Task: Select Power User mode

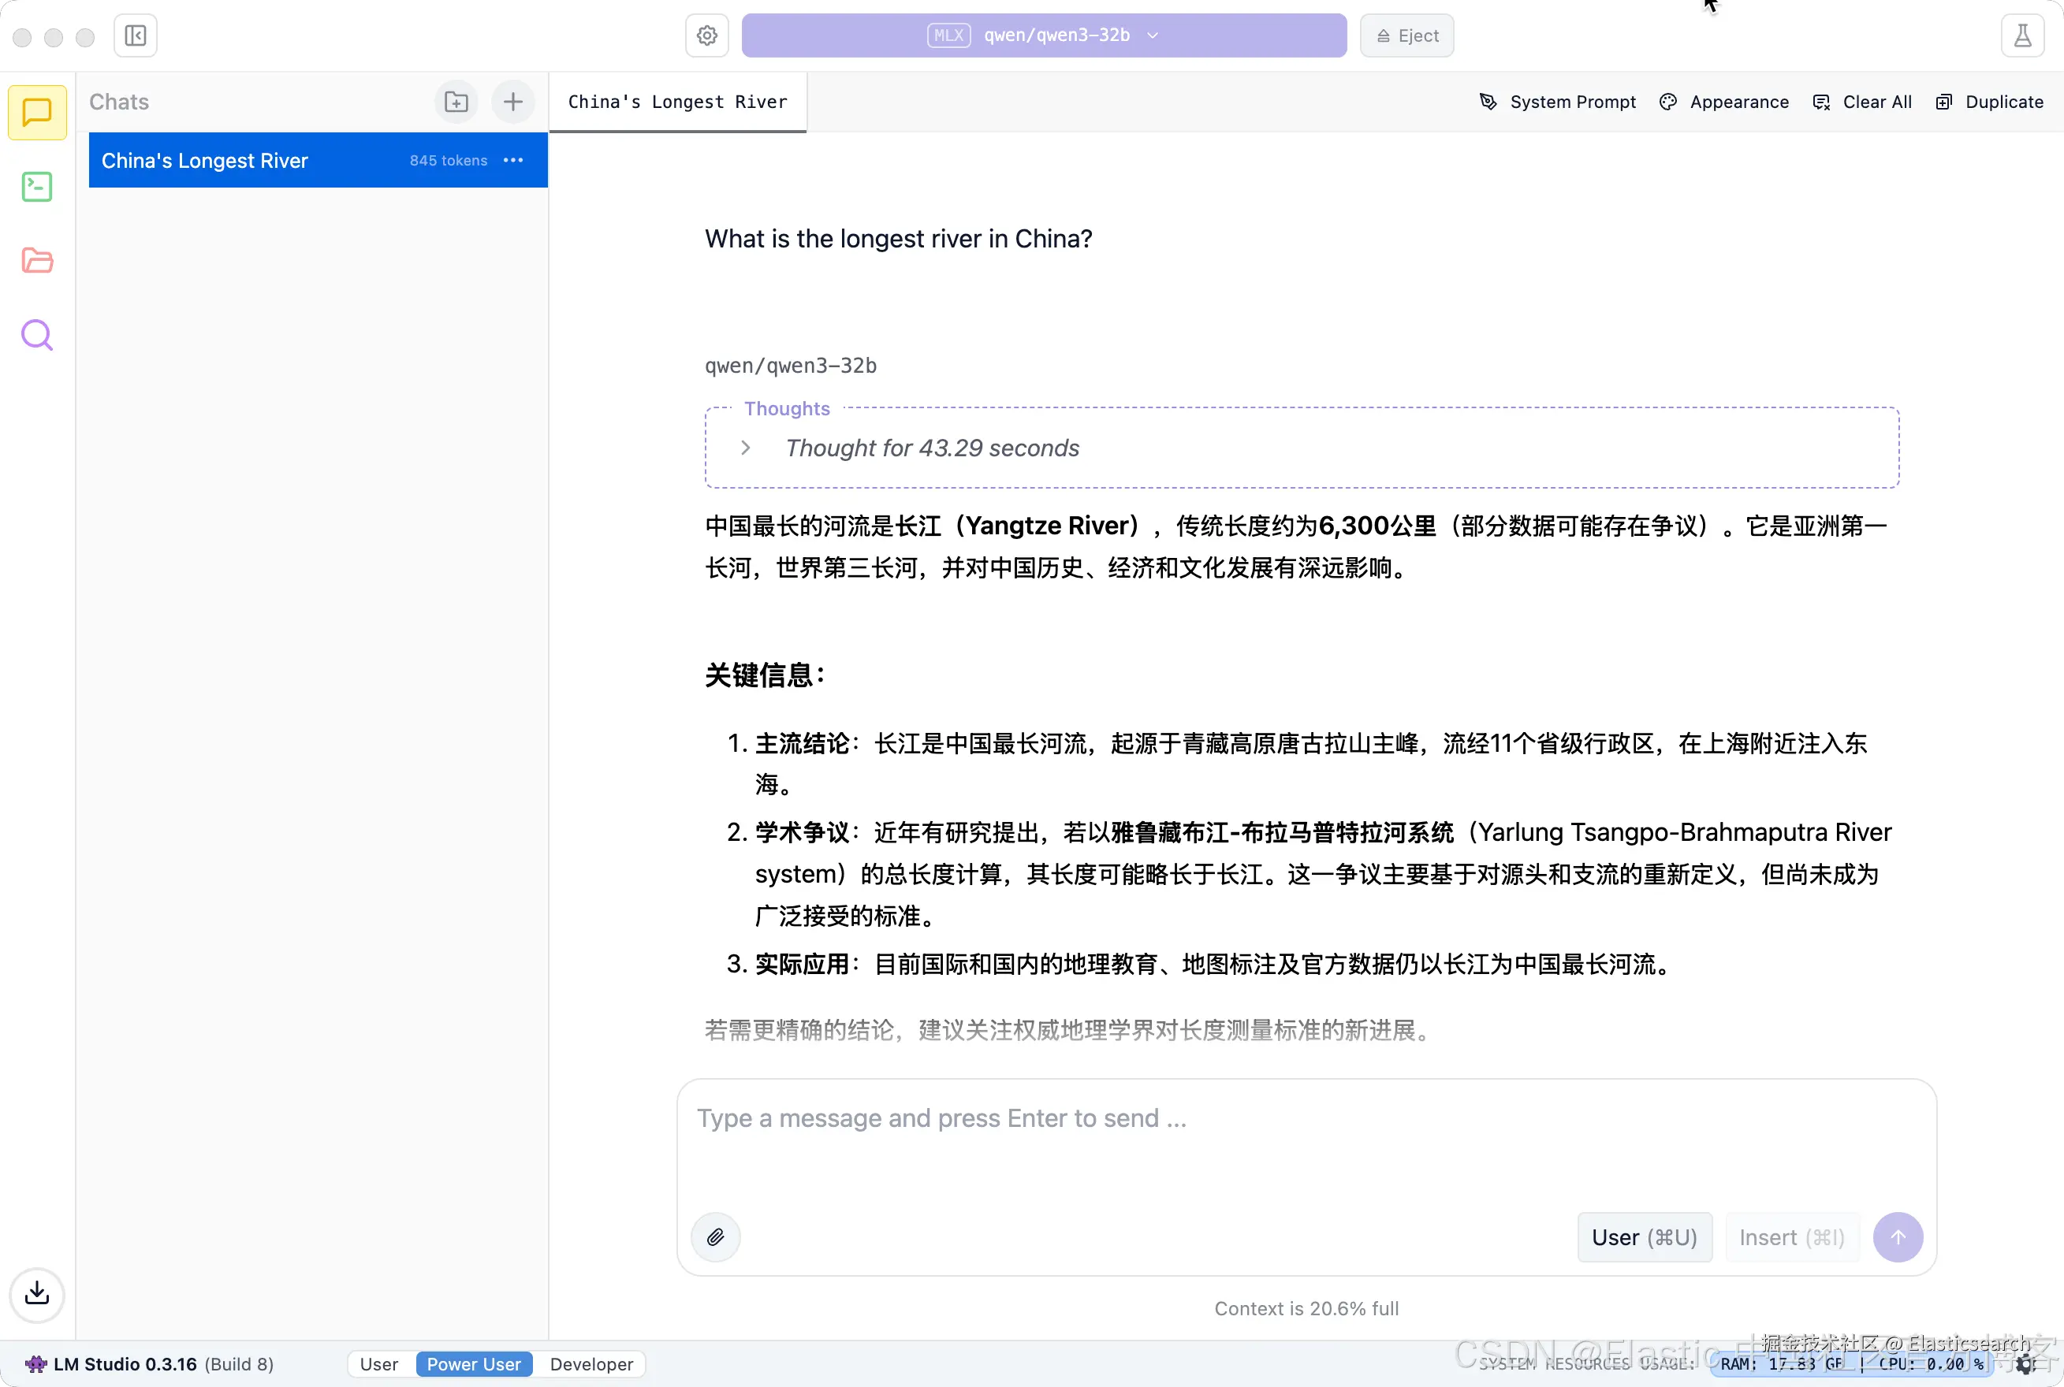Action: coord(473,1364)
